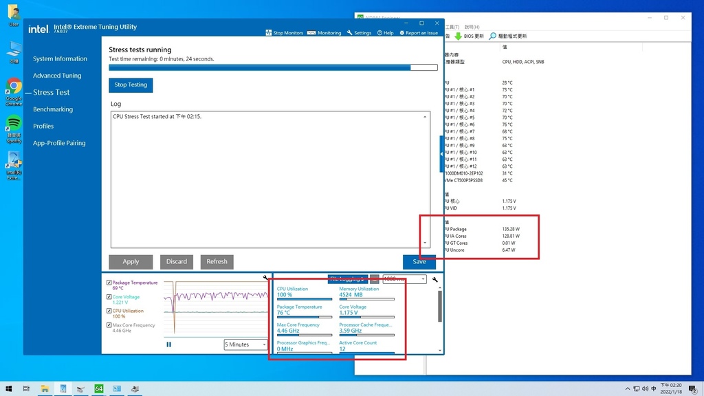
Task: Toggle the CPU Utilization checkbox
Action: click(x=109, y=311)
